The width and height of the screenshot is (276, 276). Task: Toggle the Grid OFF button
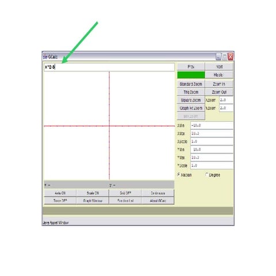tap(125, 193)
